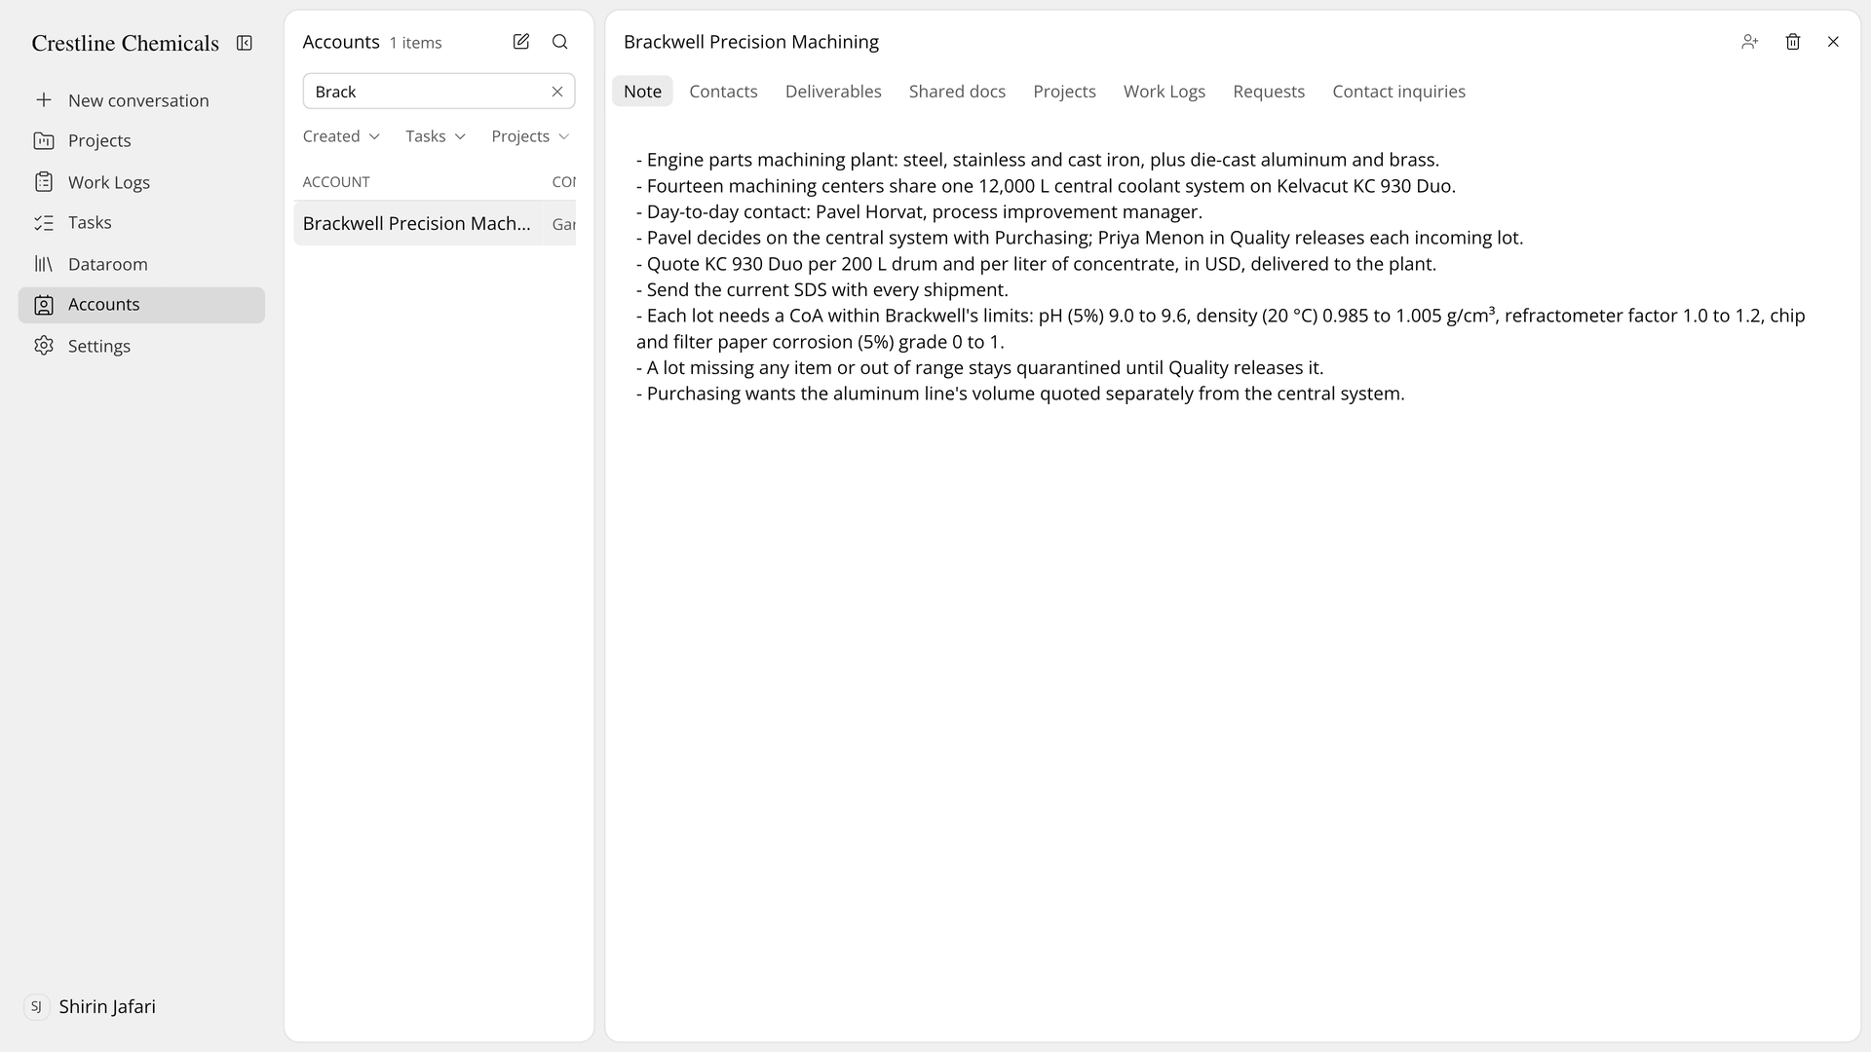Open the Contacts tab

(x=723, y=92)
